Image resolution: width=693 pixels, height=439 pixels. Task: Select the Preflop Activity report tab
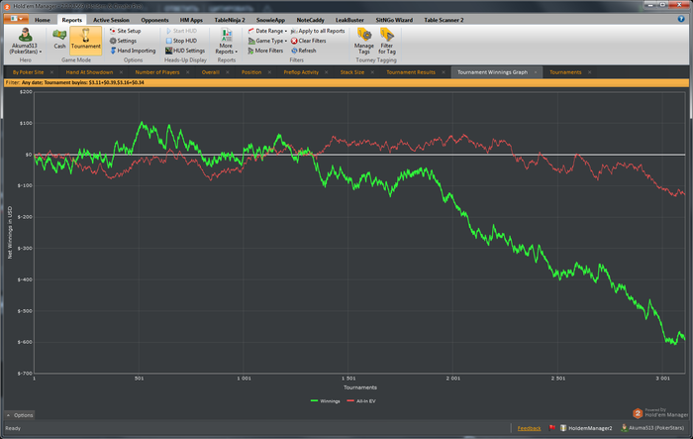301,72
